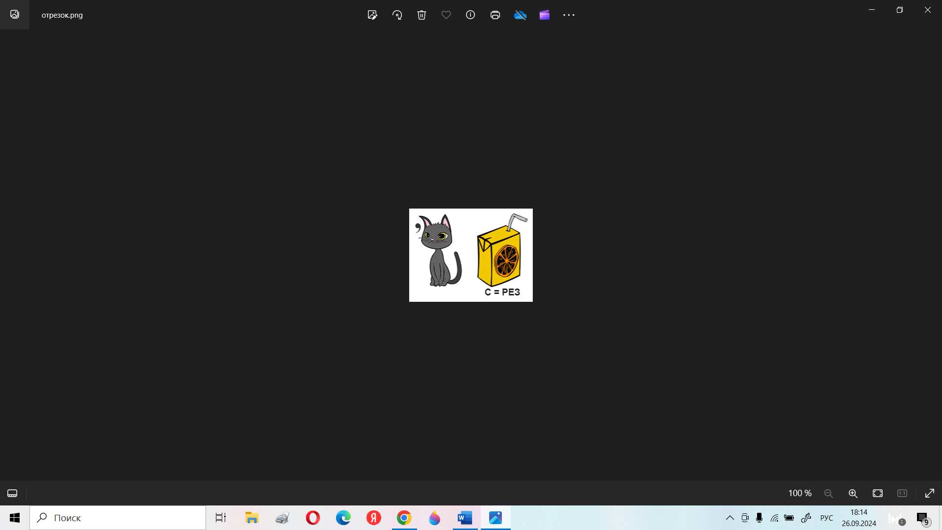Screen dimensions: 942x530
Task: Switch to Microsoft Word on taskbar
Action: pyautogui.click(x=465, y=518)
